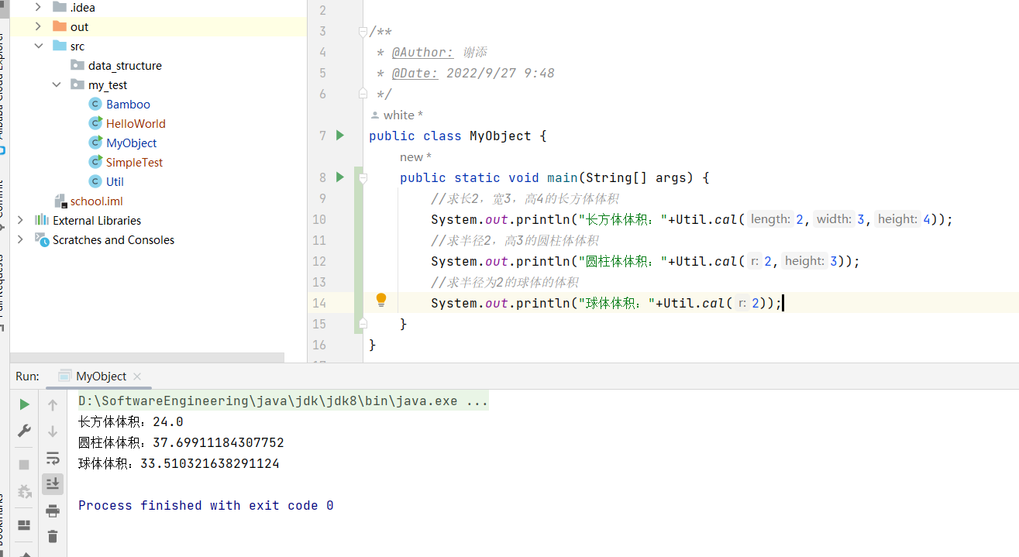
Task: Click the school.iml file icon
Action: (60, 201)
